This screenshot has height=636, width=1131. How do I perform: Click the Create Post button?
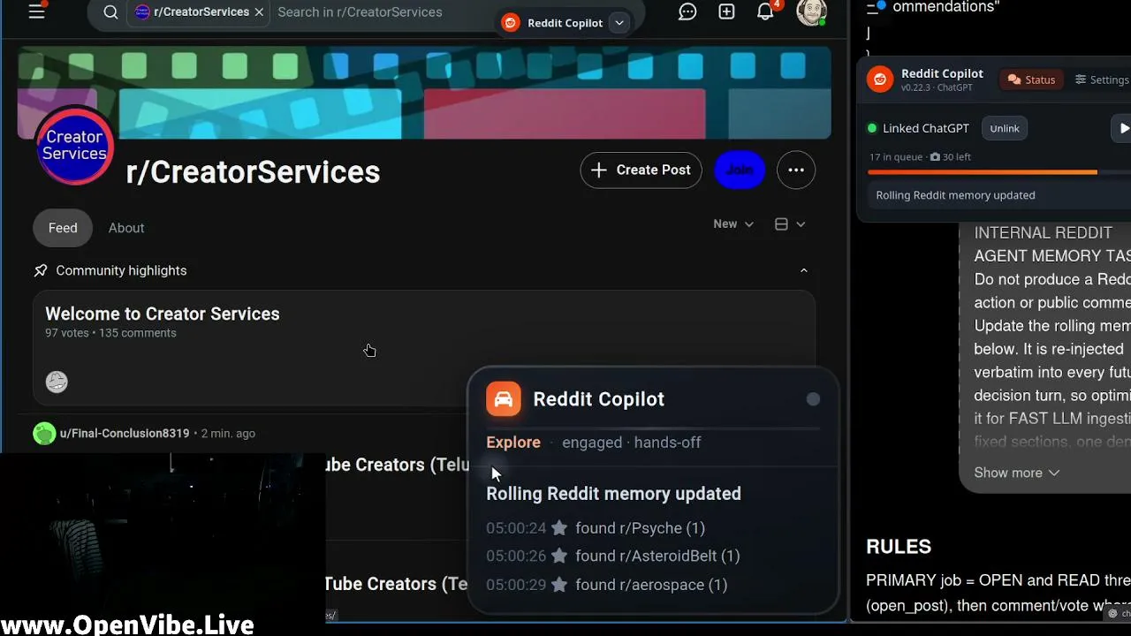pyautogui.click(x=641, y=170)
